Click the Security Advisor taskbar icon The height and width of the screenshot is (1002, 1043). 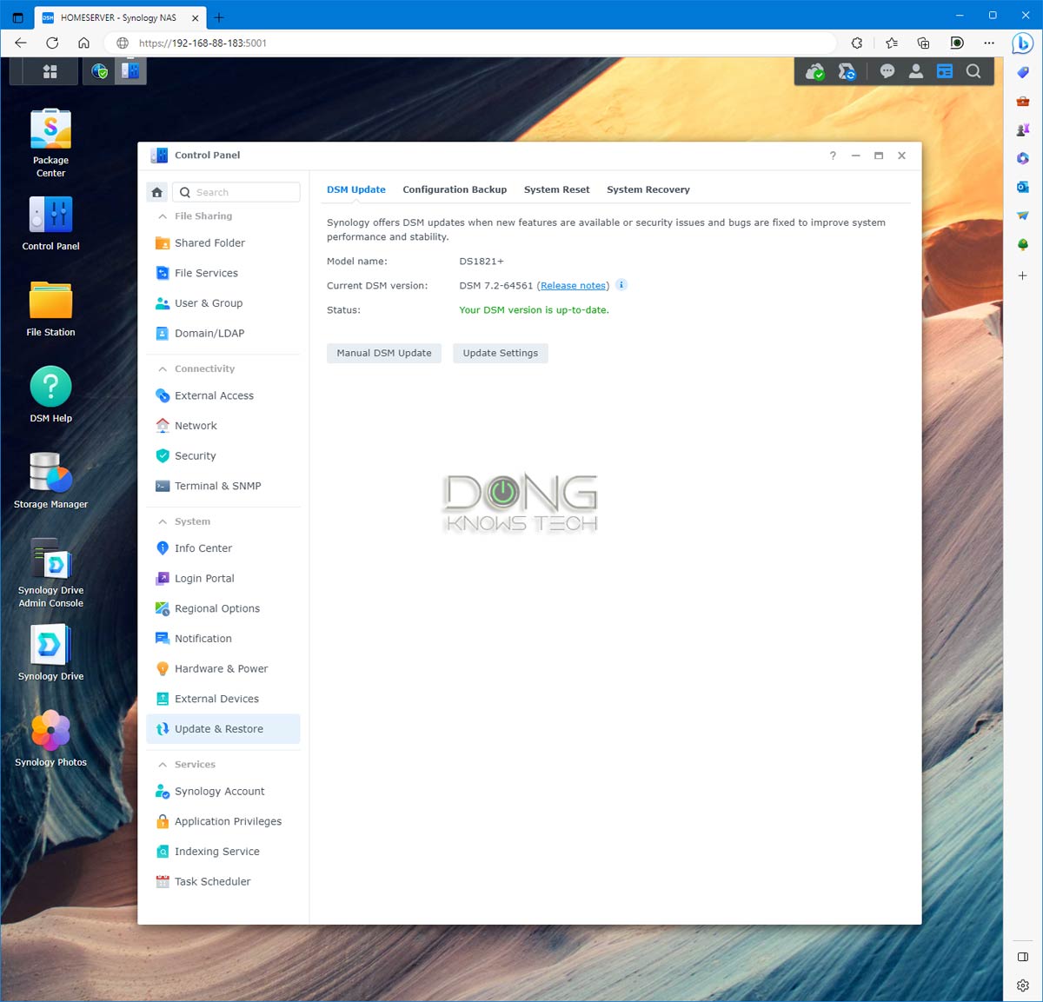click(100, 71)
